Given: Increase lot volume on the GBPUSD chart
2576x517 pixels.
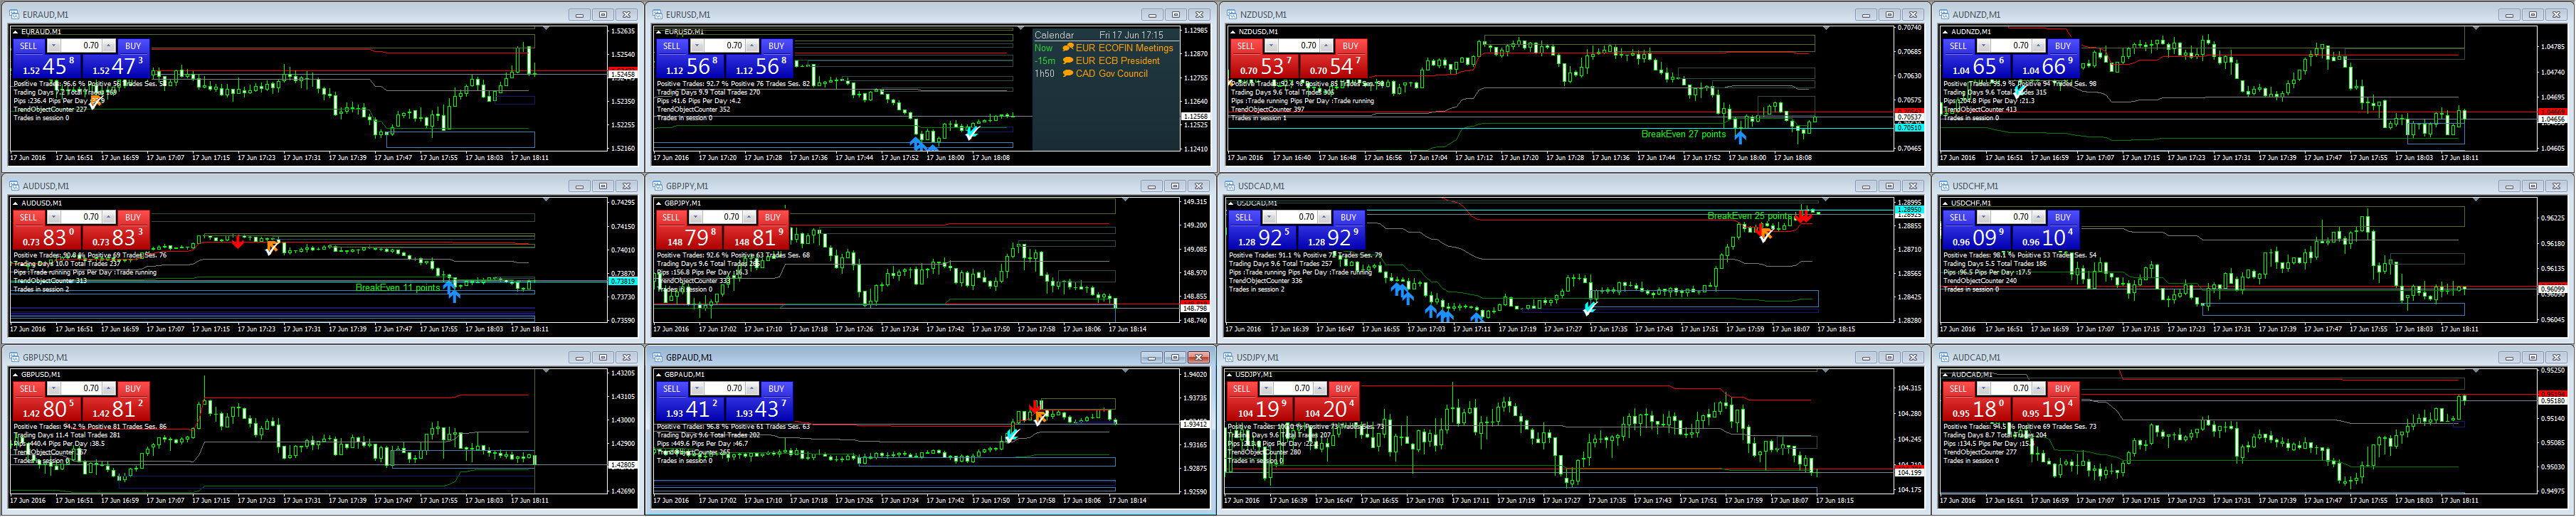Looking at the screenshot, I should tap(110, 389).
